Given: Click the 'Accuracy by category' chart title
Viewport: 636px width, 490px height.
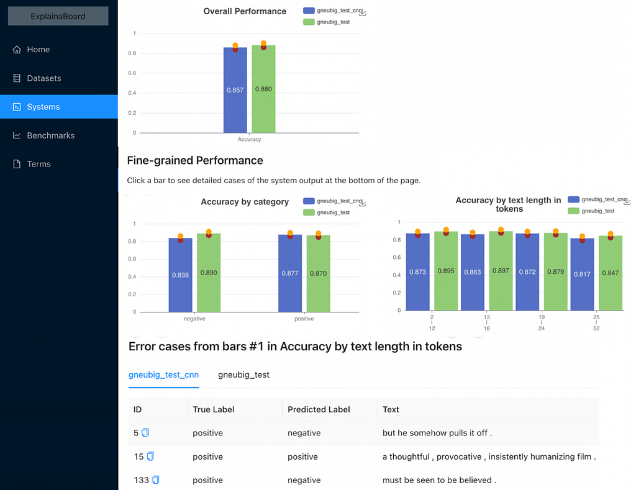Looking at the screenshot, I should coord(245,202).
